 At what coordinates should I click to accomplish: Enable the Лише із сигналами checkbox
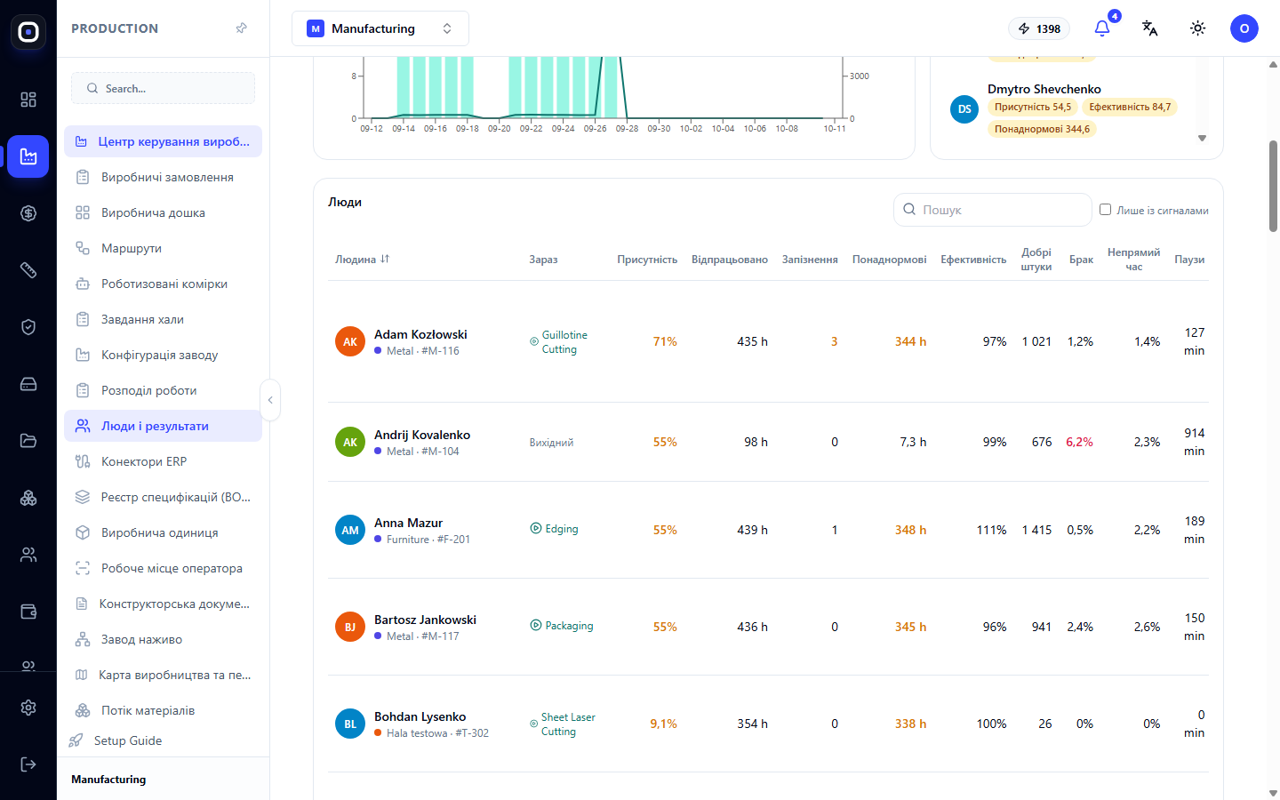1105,210
